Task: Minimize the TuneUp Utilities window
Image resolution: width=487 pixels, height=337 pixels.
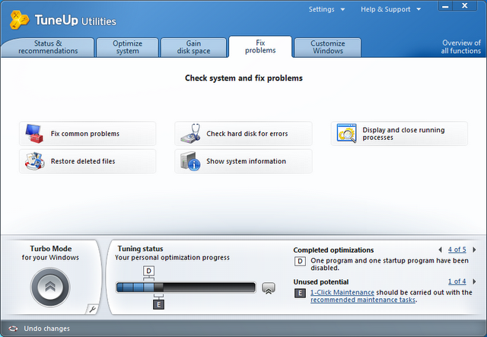Action: 445,6
